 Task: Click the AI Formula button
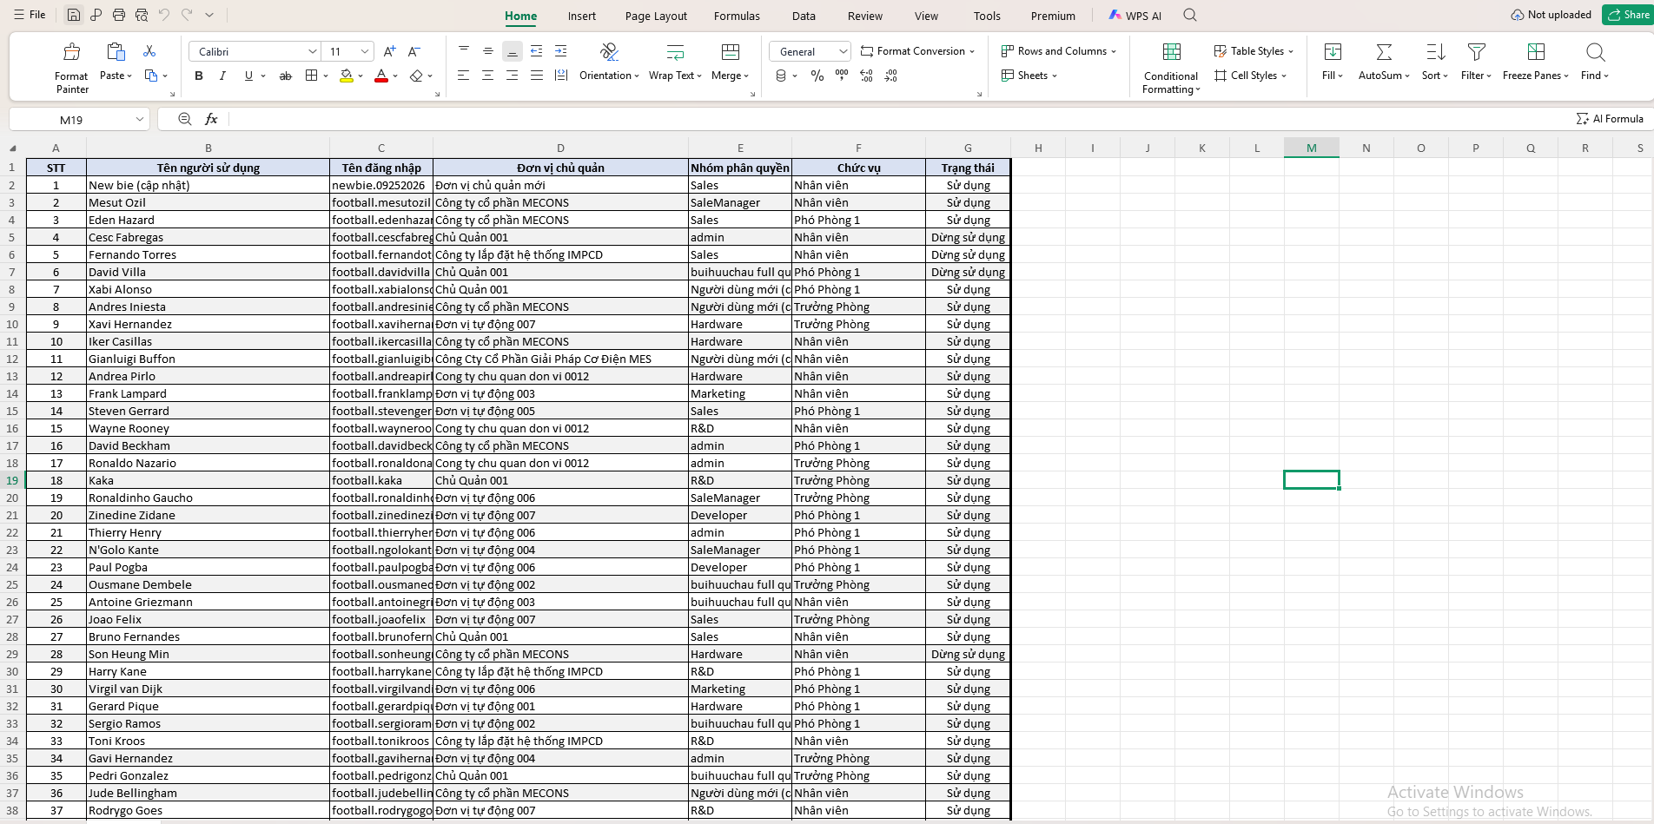coord(1610,119)
